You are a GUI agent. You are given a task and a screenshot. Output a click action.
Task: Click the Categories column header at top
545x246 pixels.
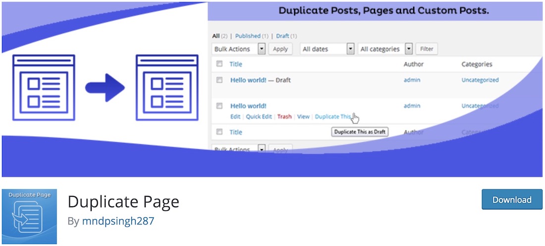coord(477,64)
